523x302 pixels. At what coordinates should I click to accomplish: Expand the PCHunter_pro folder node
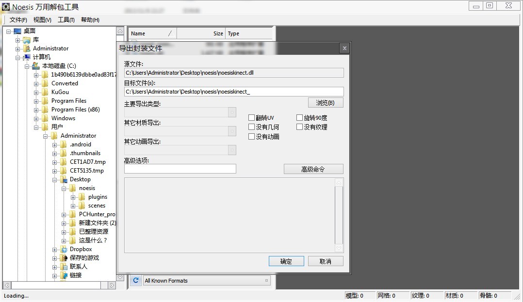[x=64, y=215]
